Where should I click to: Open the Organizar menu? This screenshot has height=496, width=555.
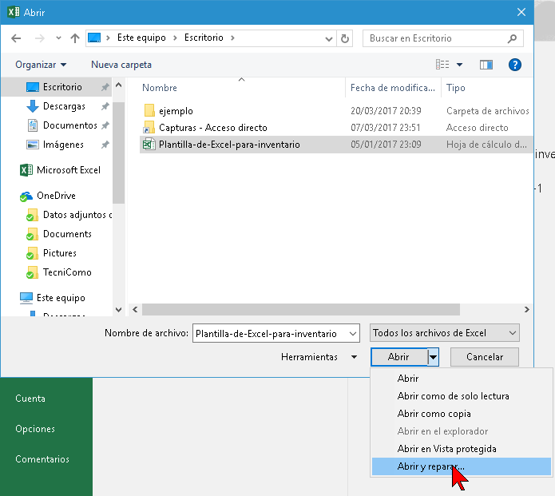41,65
